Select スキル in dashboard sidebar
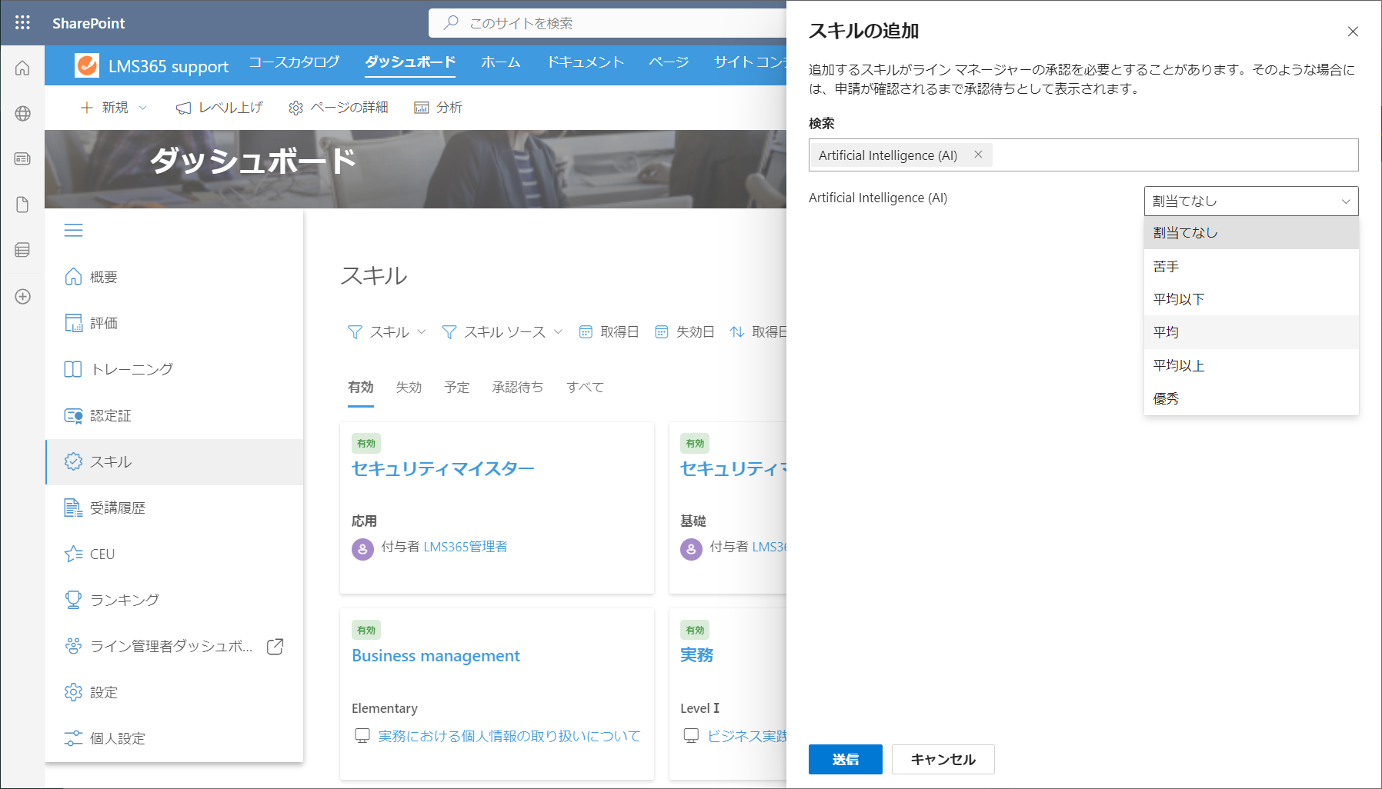Image resolution: width=1382 pixels, height=789 pixels. pos(175,462)
